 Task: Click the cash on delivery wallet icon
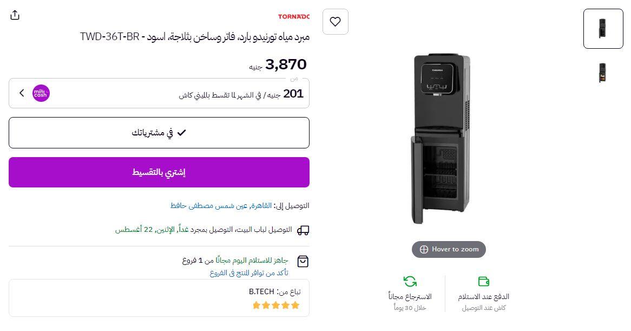click(484, 282)
